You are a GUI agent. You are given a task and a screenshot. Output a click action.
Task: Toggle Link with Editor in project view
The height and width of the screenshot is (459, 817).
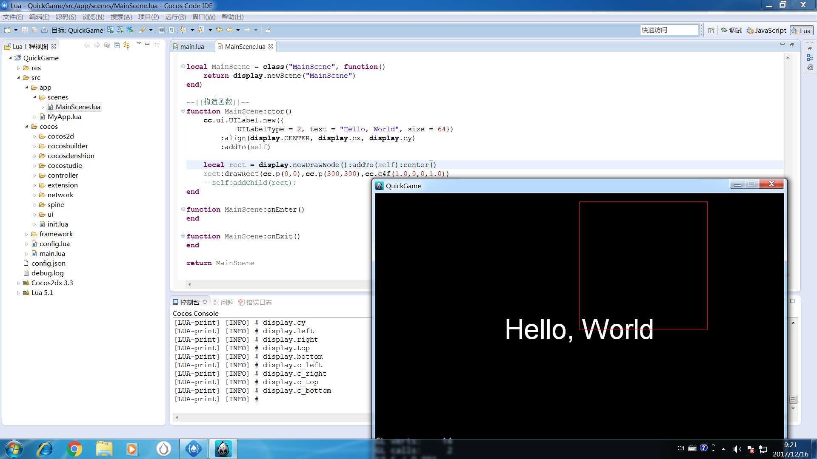click(x=126, y=45)
